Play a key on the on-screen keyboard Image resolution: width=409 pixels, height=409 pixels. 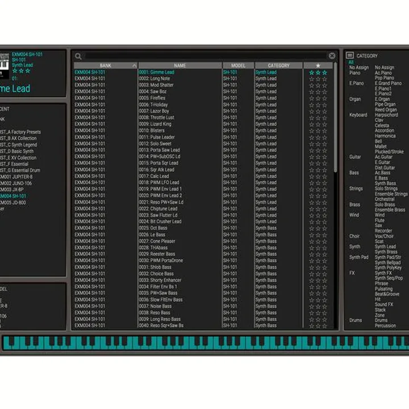(x=206, y=343)
